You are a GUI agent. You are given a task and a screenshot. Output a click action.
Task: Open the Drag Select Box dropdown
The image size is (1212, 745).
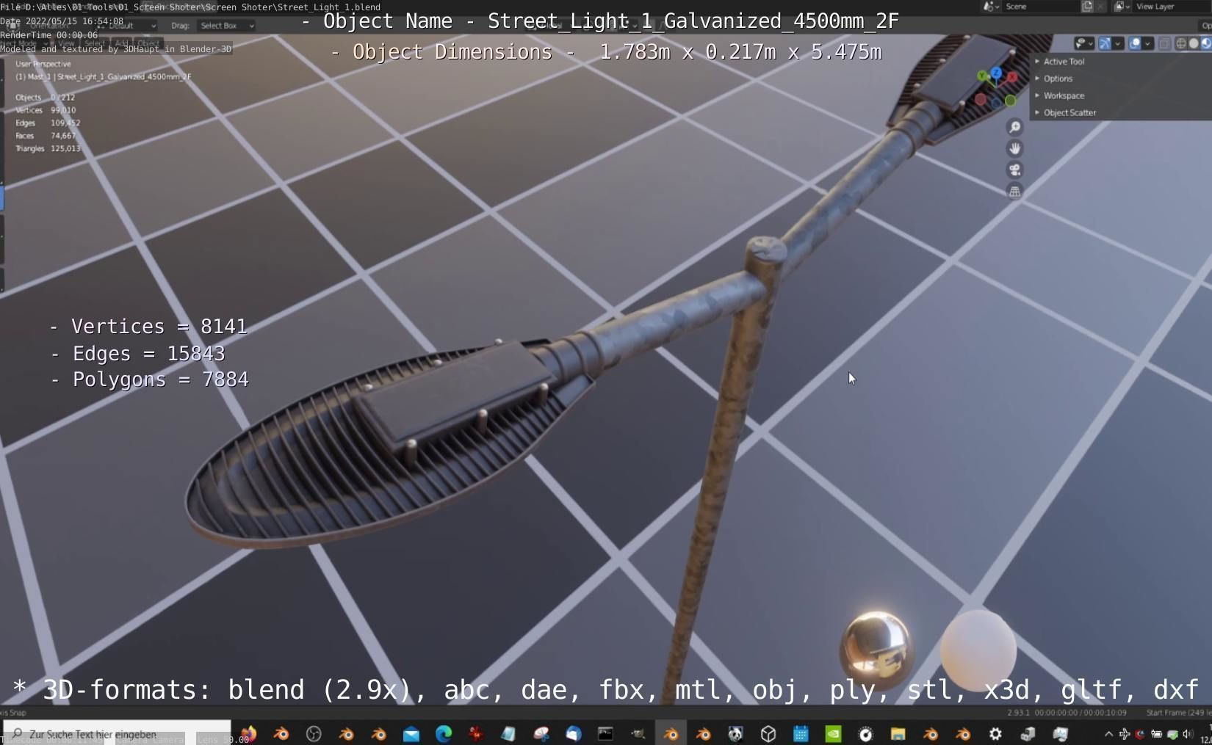coord(226,26)
